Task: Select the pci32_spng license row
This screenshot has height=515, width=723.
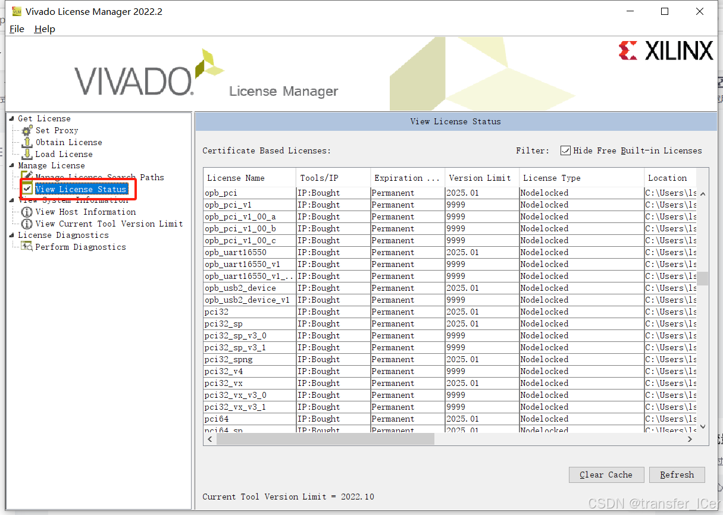Action: click(450, 359)
